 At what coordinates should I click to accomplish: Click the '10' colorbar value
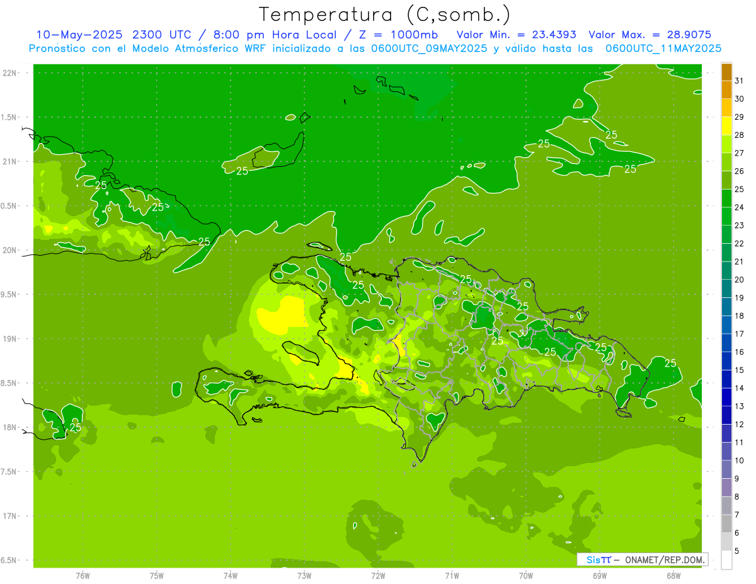(x=739, y=461)
